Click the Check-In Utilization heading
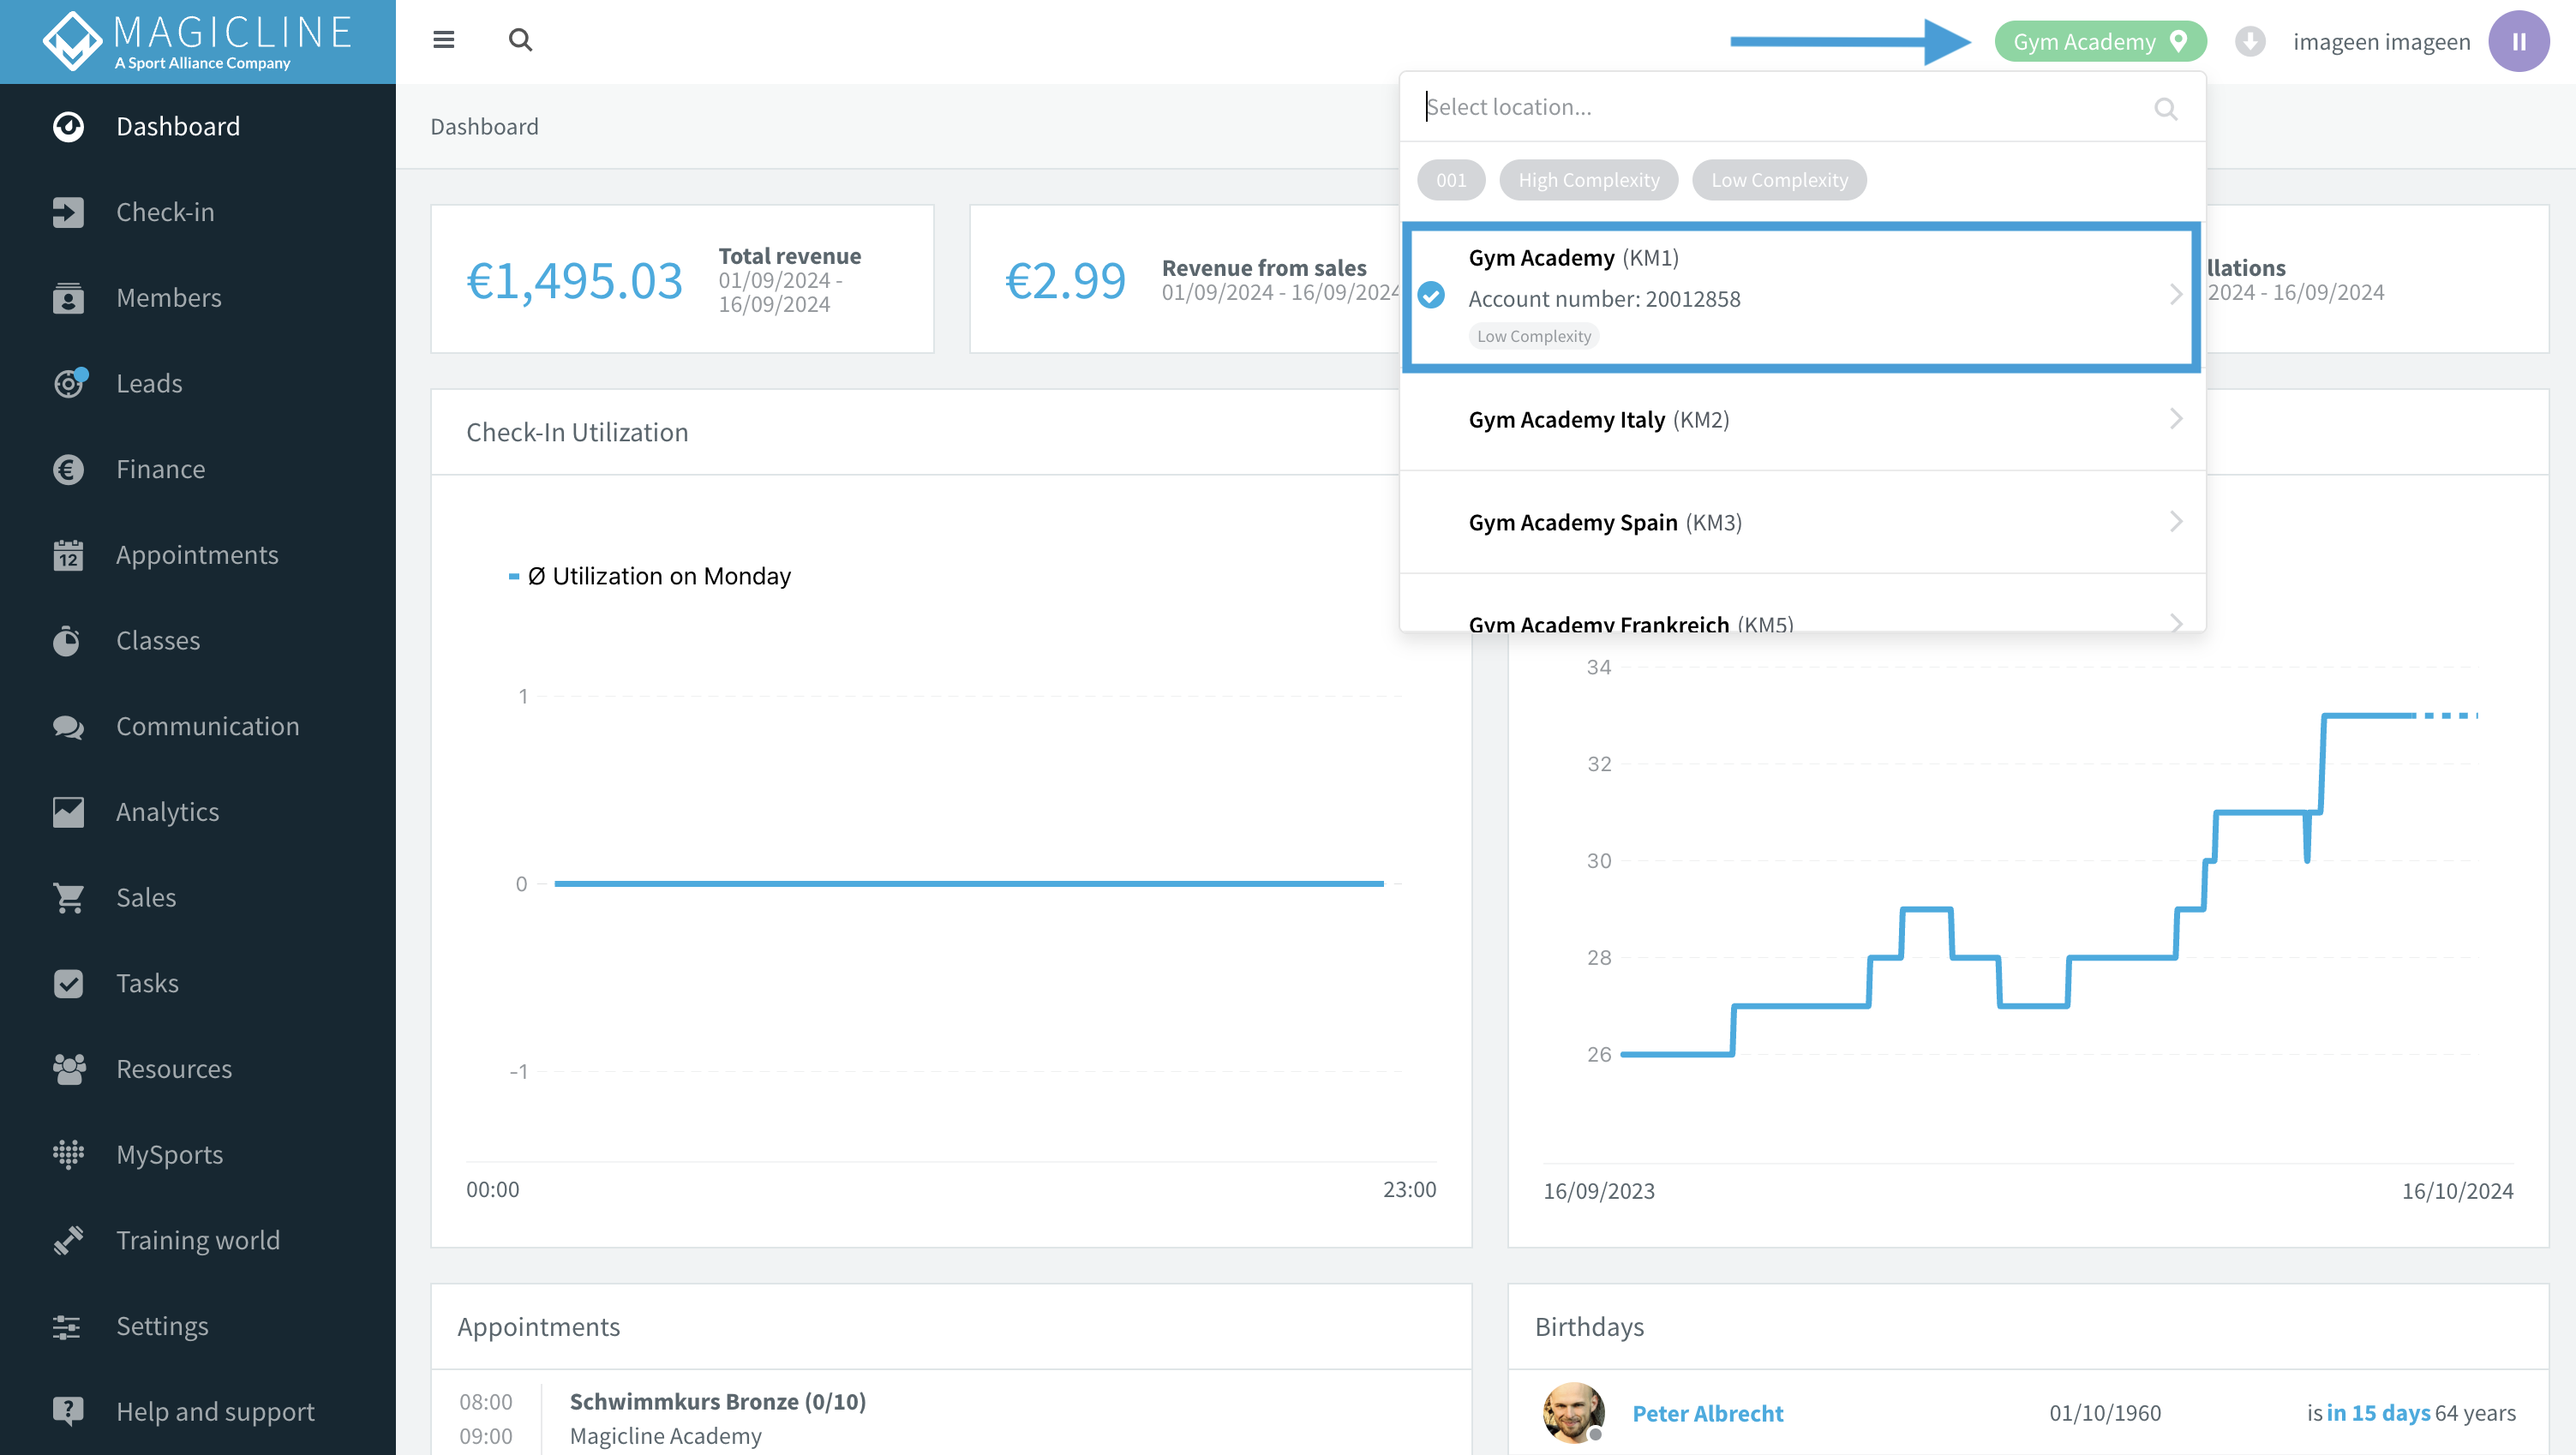The width and height of the screenshot is (2576, 1455). point(577,432)
